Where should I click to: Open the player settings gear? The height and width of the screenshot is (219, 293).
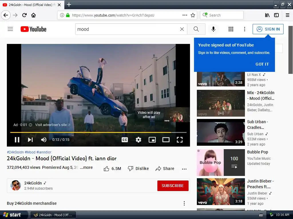pos(138,140)
